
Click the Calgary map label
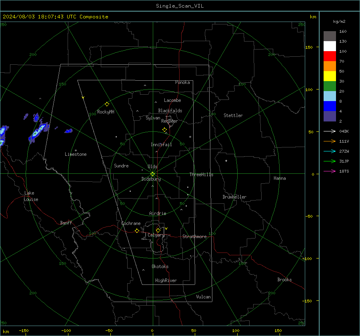[156, 235]
